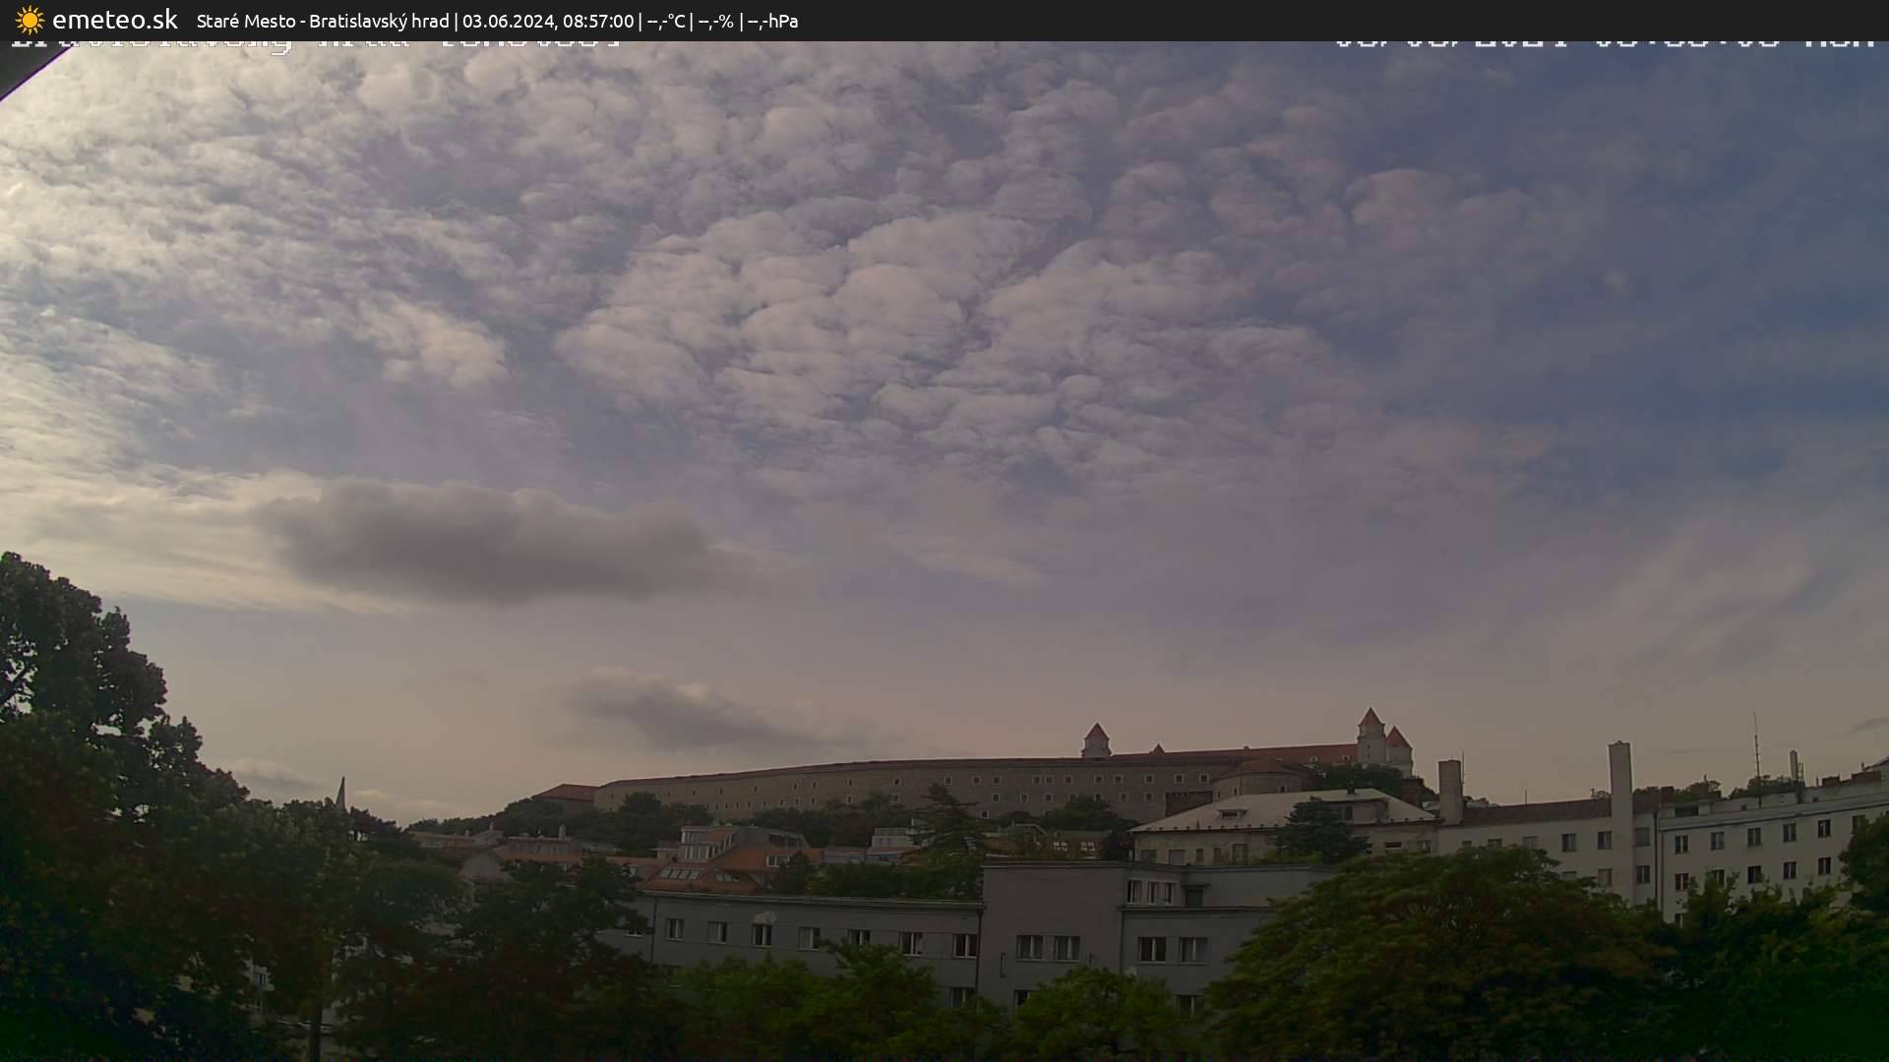1889x1062 pixels.
Task: Click the 08:57:00 time readout
Action: pos(597,21)
